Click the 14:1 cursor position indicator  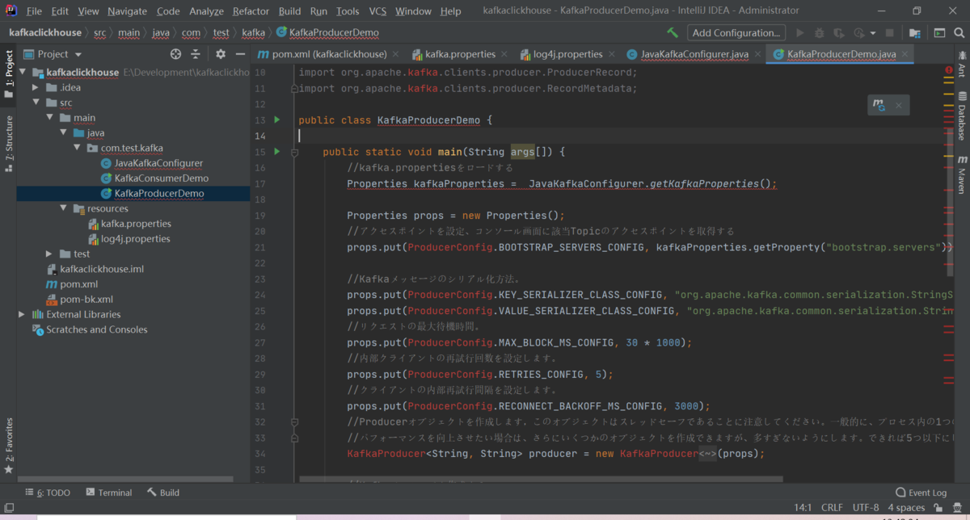803,508
